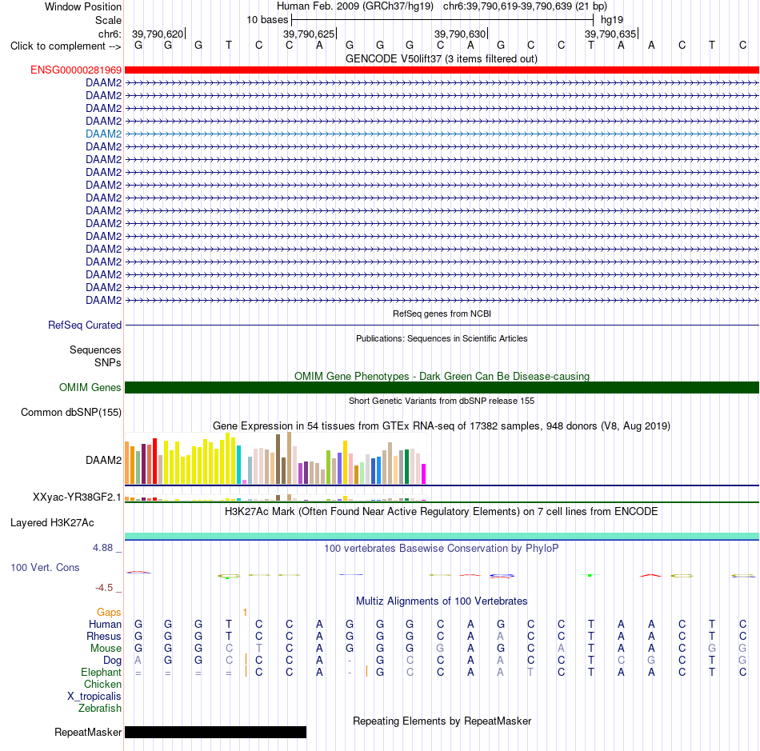Click the Rhesus alignment row label
Screen dimensions: 760x751
click(x=104, y=636)
